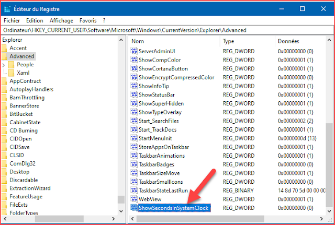This screenshot has width=335, height=225.
Task: Click the Xaml folder icon
Action: pos(12,73)
